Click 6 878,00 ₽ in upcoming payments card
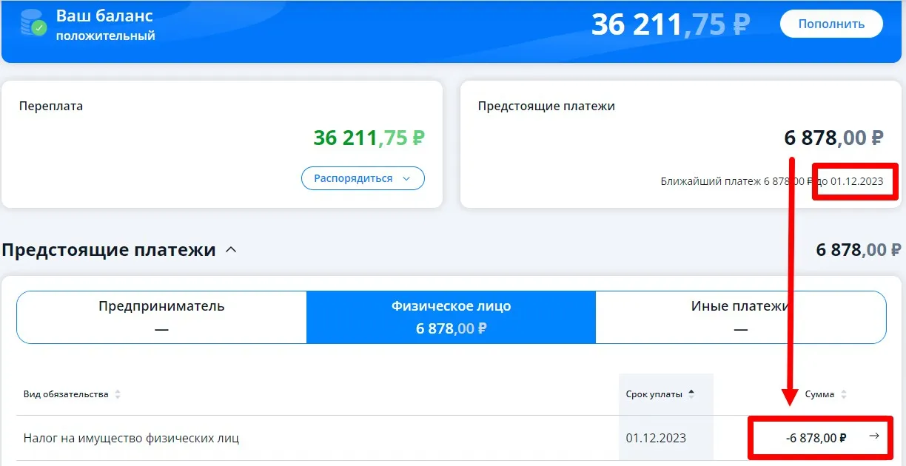The width and height of the screenshot is (906, 466). coord(833,138)
